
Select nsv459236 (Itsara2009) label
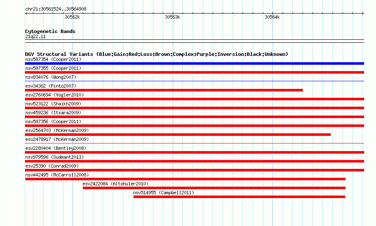click(53, 113)
